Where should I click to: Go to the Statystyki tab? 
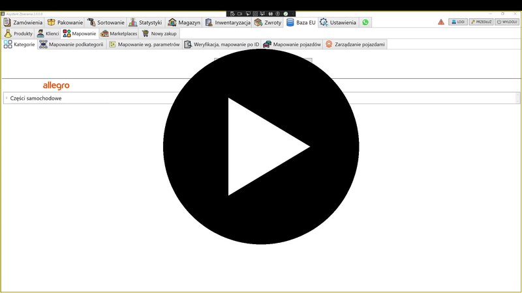tap(146, 22)
